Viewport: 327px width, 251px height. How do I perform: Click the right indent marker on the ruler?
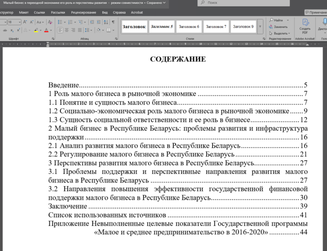coord(307,45)
